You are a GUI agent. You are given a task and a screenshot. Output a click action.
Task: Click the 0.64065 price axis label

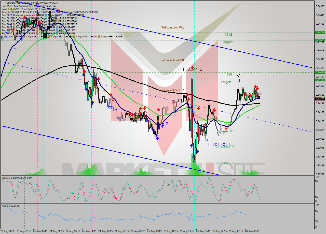(x=320, y=130)
